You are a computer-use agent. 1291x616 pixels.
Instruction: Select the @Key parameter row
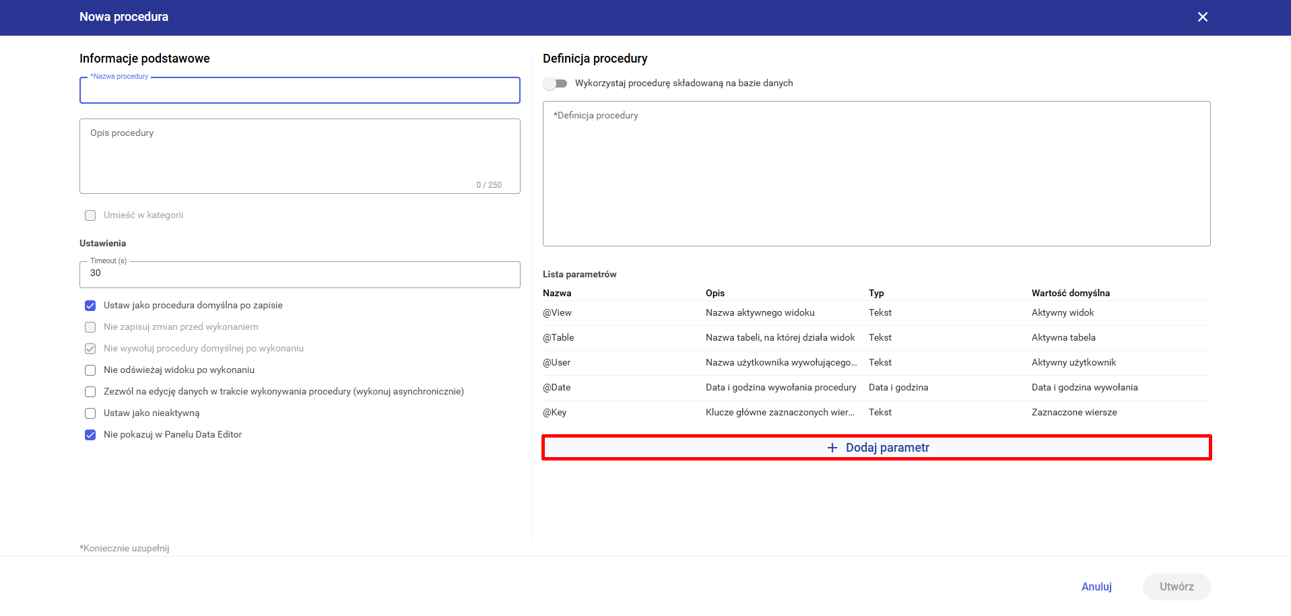(x=876, y=413)
